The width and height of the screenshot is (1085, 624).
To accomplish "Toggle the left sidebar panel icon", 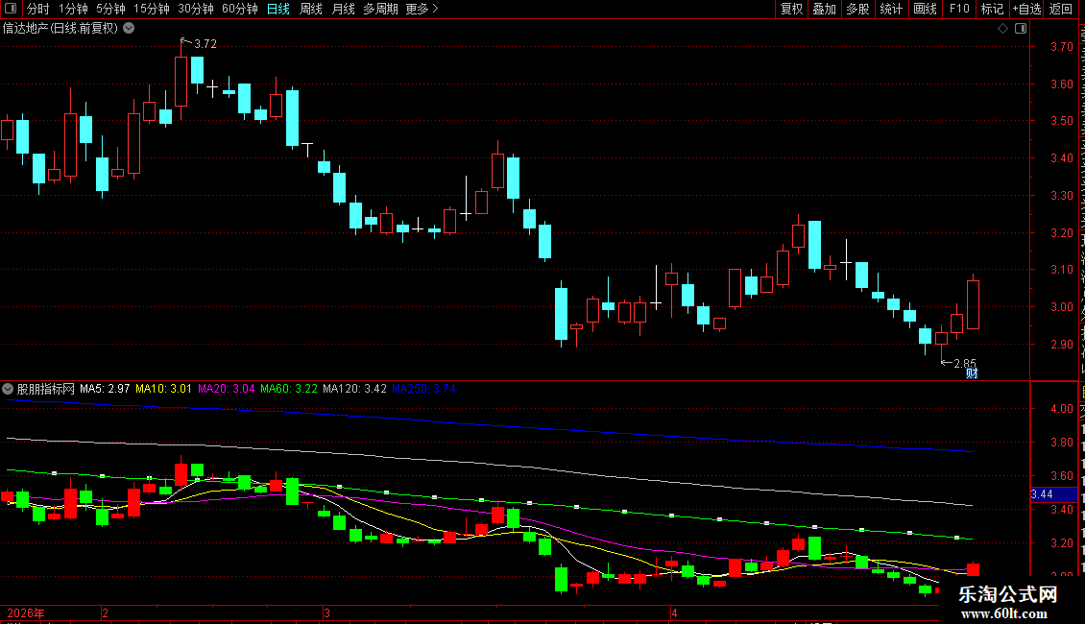I will coord(11,9).
